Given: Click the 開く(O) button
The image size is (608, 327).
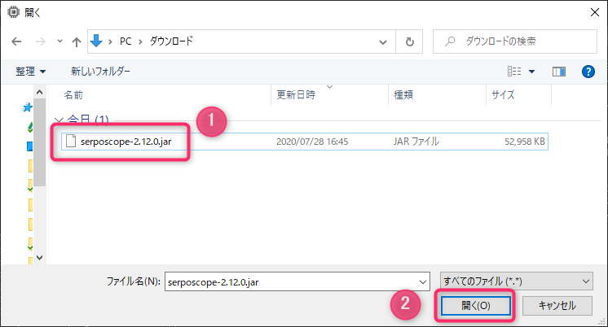Looking at the screenshot, I should [x=475, y=306].
